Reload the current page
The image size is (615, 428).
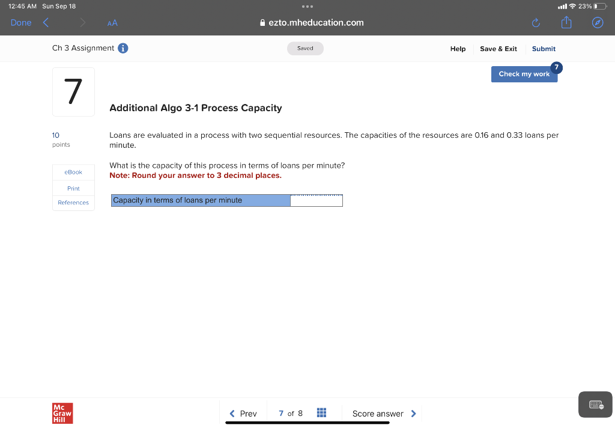click(535, 22)
